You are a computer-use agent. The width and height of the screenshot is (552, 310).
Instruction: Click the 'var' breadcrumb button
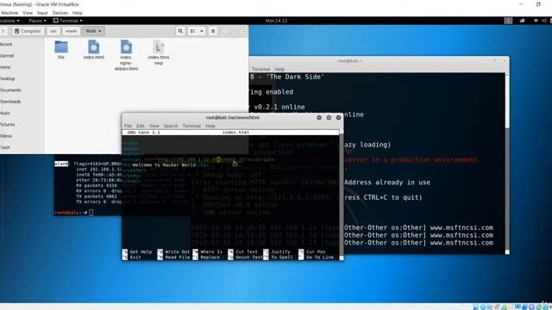[53, 31]
